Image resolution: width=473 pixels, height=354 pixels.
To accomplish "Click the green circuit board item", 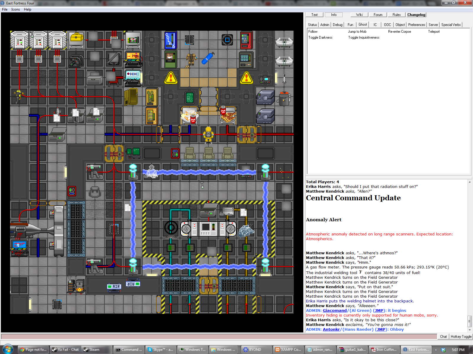I will click(x=189, y=97).
